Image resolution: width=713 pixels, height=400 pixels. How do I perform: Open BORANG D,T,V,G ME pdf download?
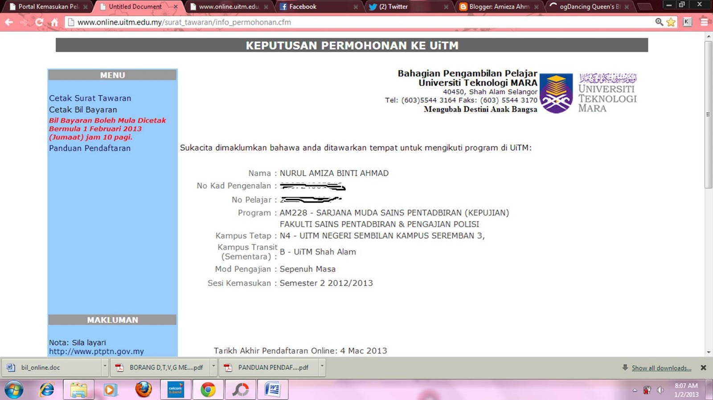click(x=160, y=368)
